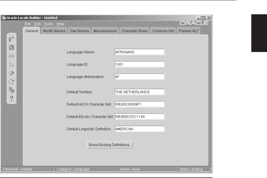Click the Default Linguistic Definition field

coord(139,129)
